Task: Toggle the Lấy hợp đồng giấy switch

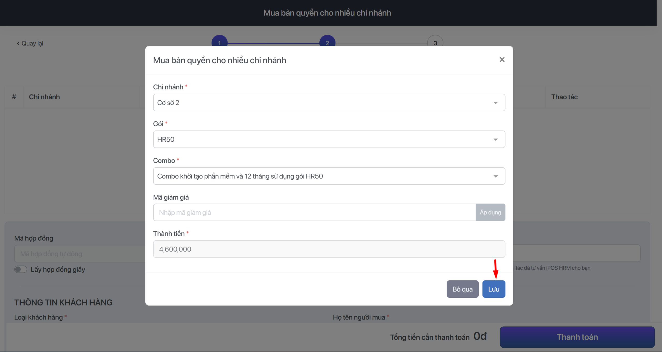Action: pos(21,269)
